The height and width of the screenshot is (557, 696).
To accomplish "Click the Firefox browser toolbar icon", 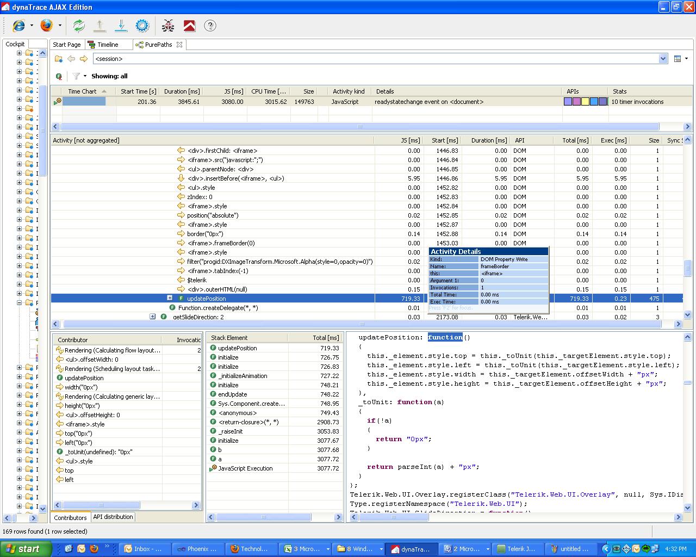I will 47,26.
